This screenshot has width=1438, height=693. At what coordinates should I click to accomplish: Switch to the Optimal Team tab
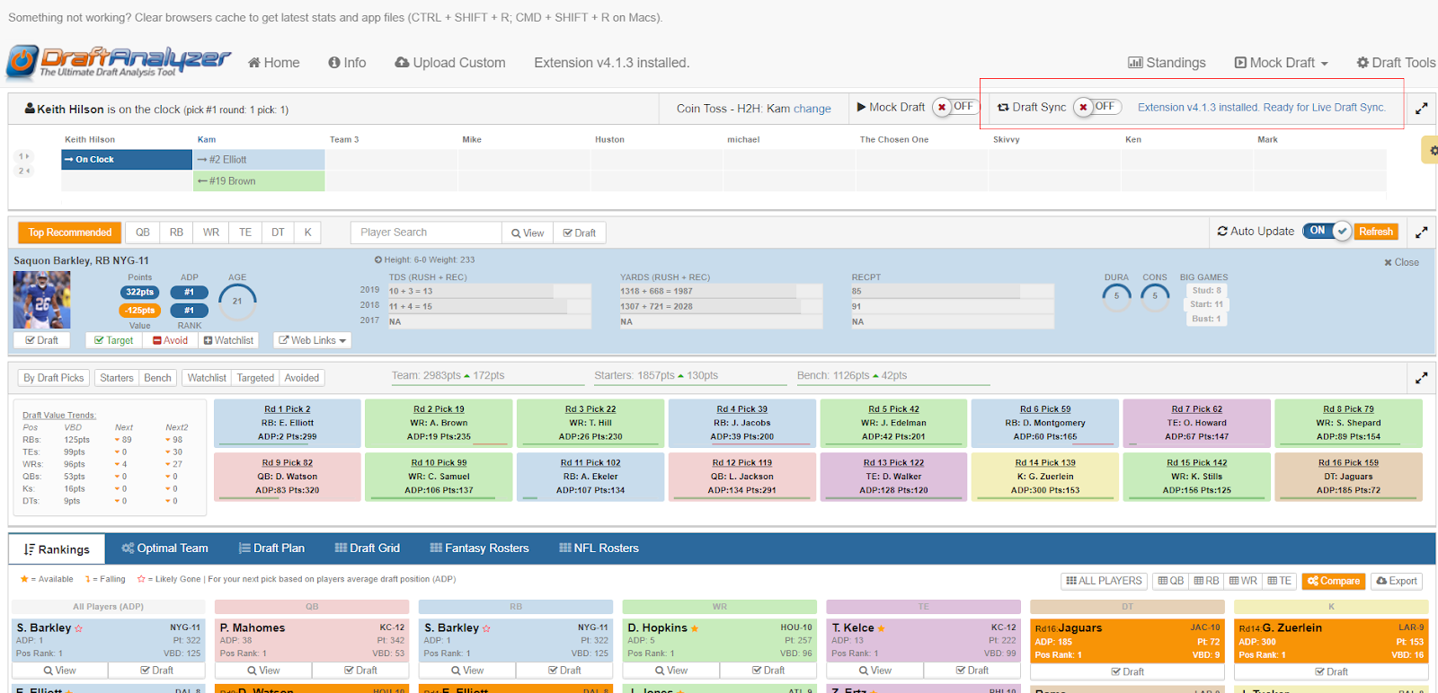[164, 548]
